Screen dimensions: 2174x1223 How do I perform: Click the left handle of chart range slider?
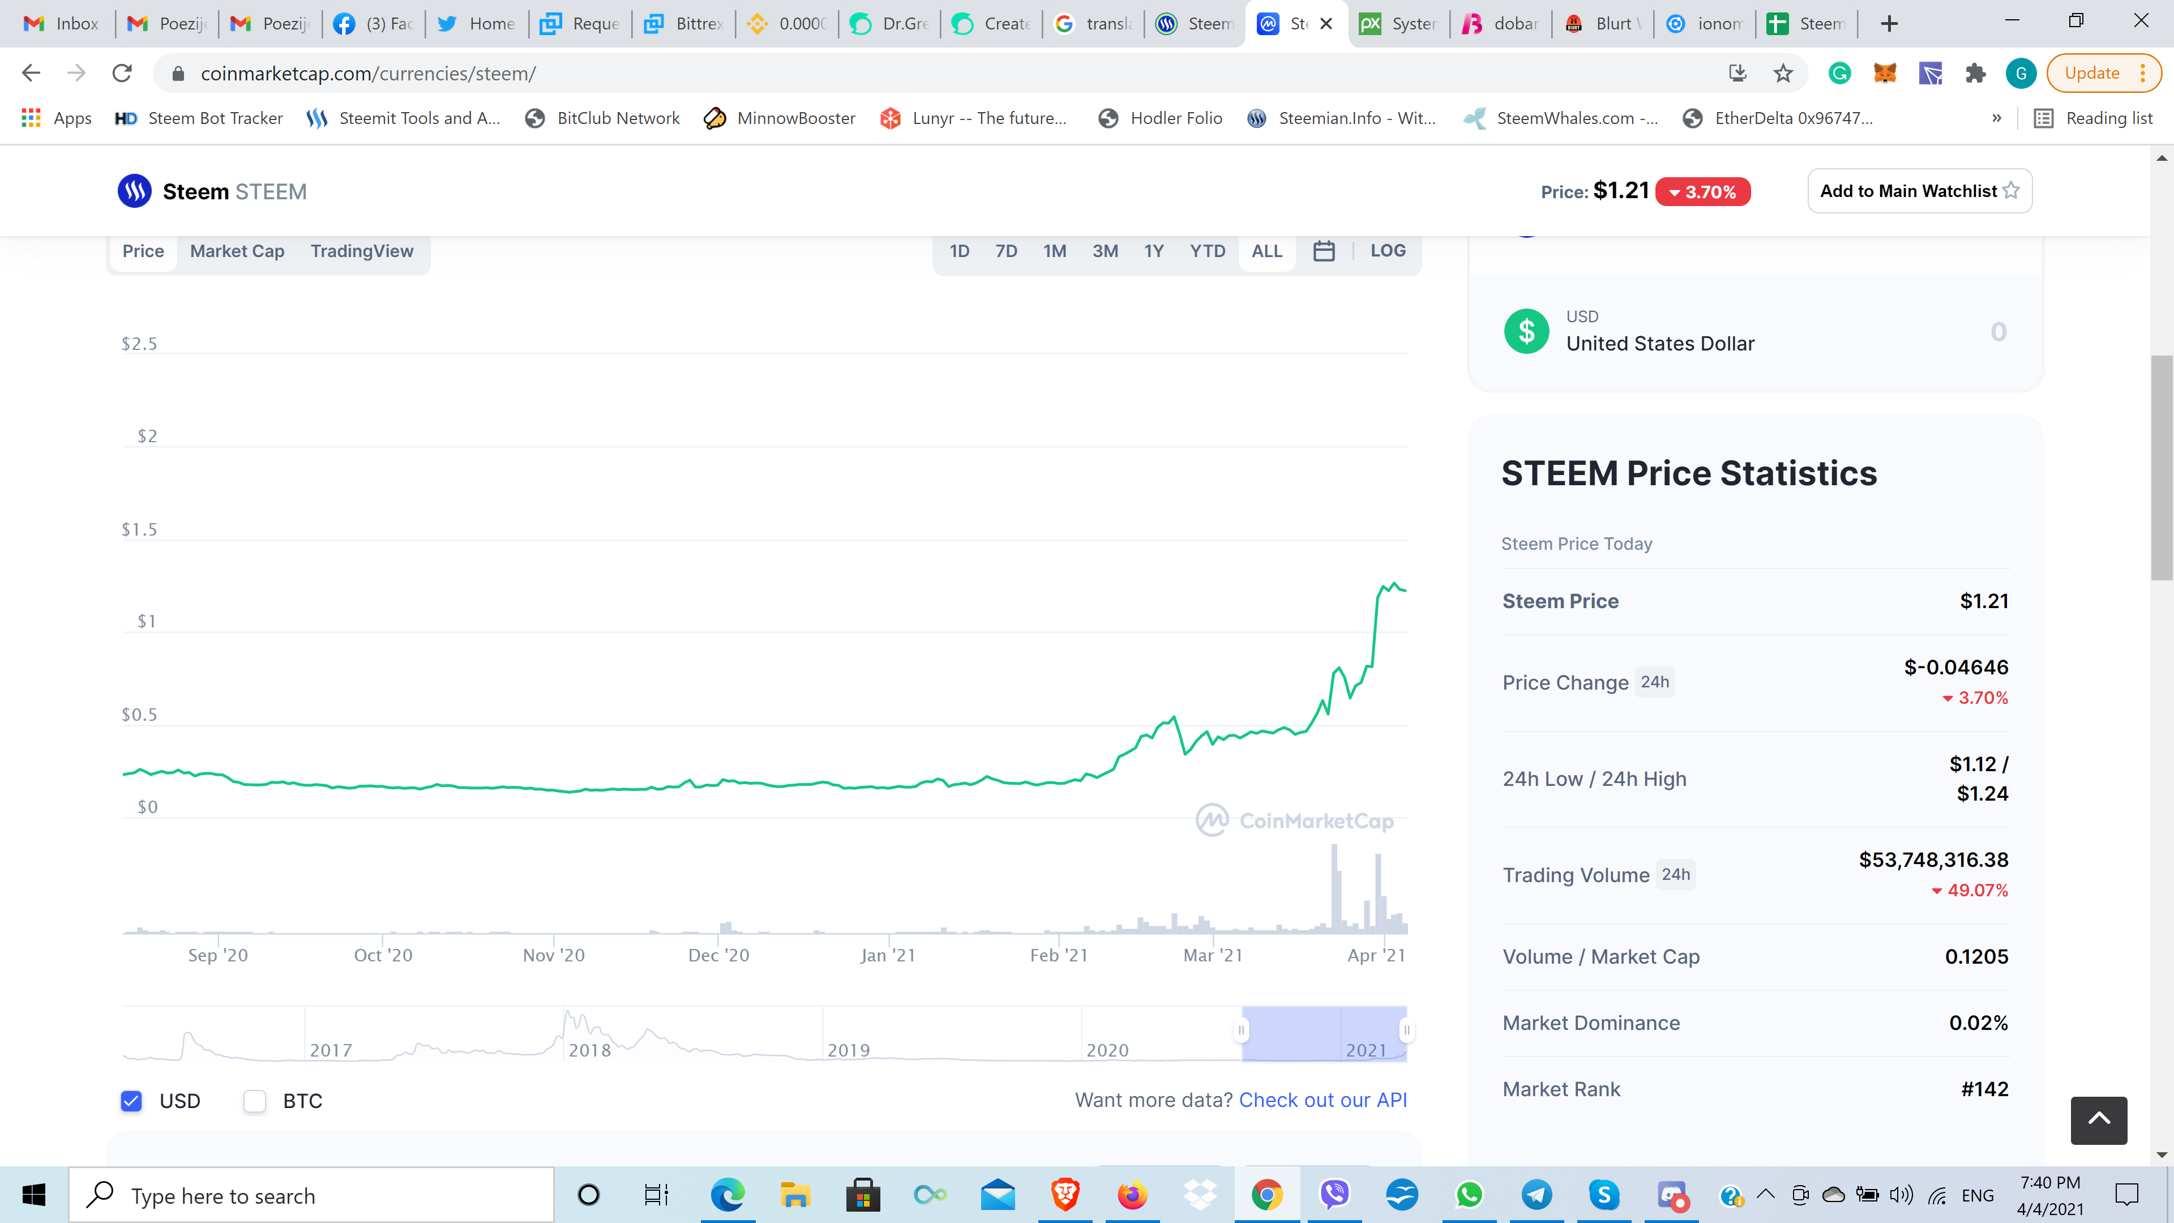coord(1240,1030)
